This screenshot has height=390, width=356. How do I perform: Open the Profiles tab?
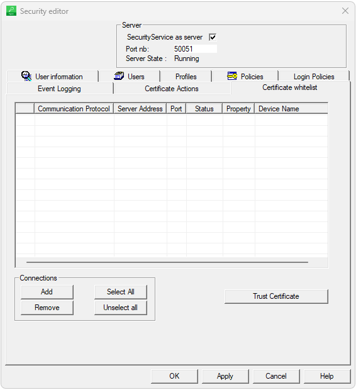pos(186,76)
